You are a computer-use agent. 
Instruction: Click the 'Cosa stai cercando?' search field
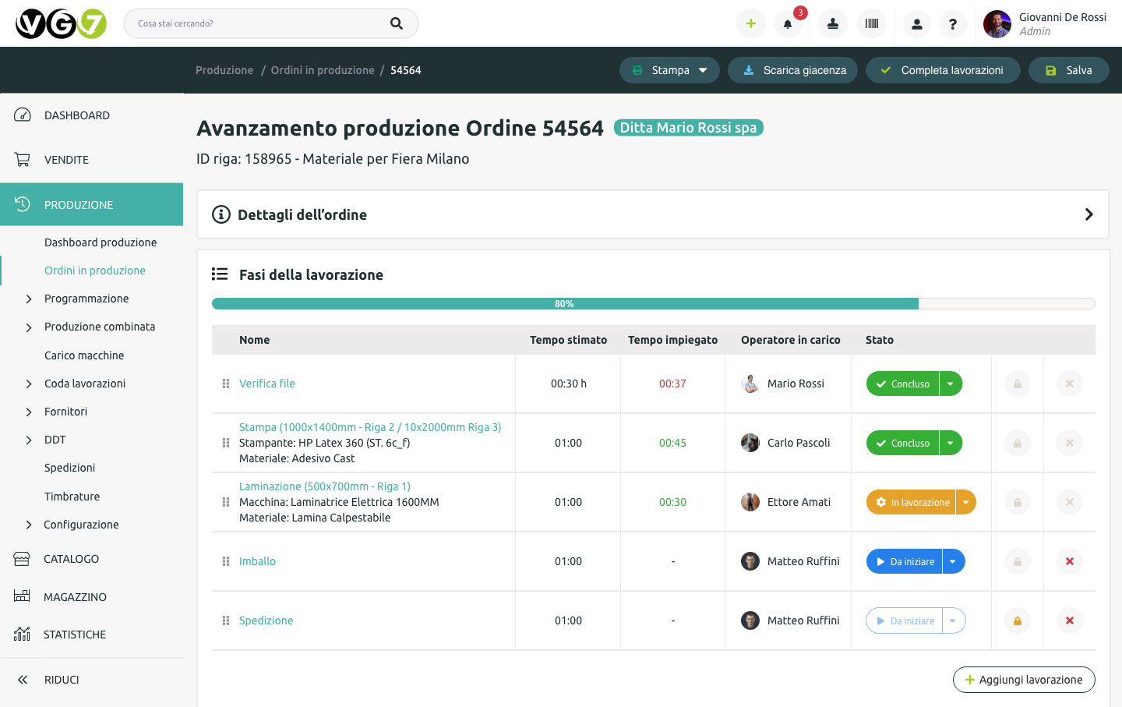coord(257,23)
